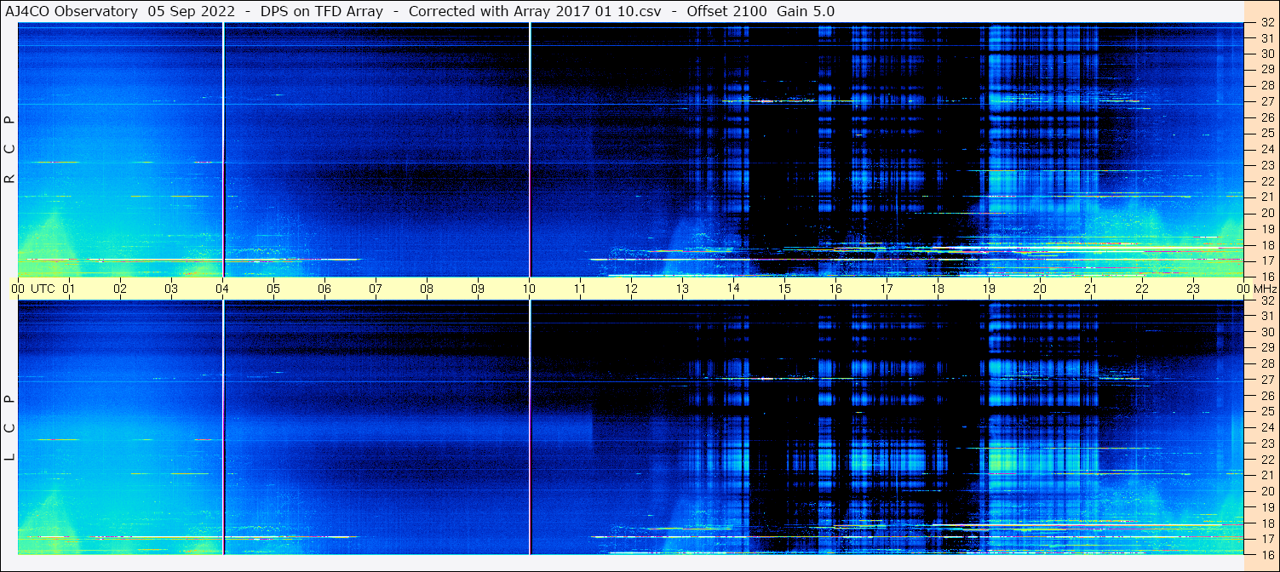
Task: Click '32' on the RCP frequency scale
Action: (x=1266, y=24)
